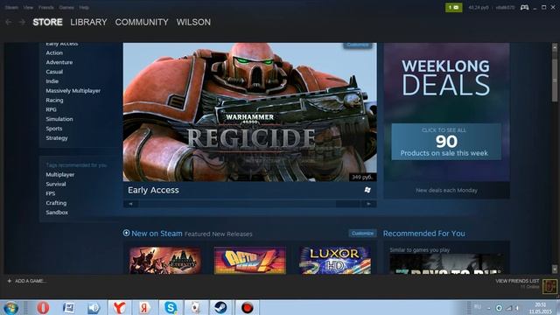The image size is (560, 315).
Task: Click the wallet balance in the top bar
Action: (479, 8)
